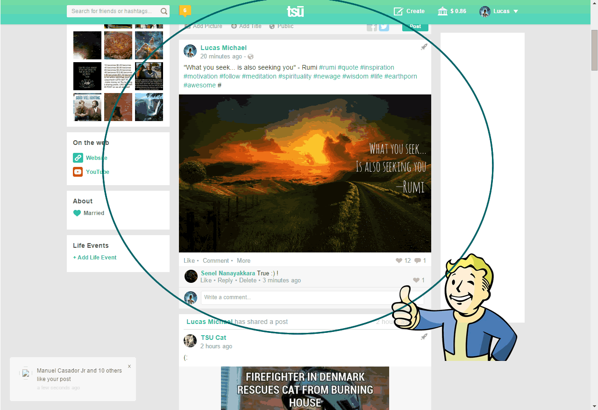Open the #rumi hashtag

327,67
